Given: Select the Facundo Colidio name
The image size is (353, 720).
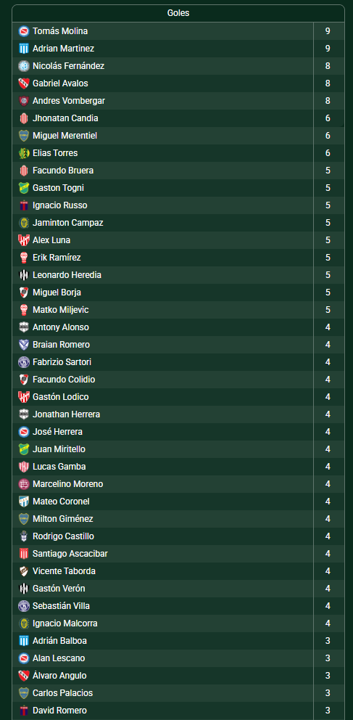Looking at the screenshot, I should coord(64,380).
